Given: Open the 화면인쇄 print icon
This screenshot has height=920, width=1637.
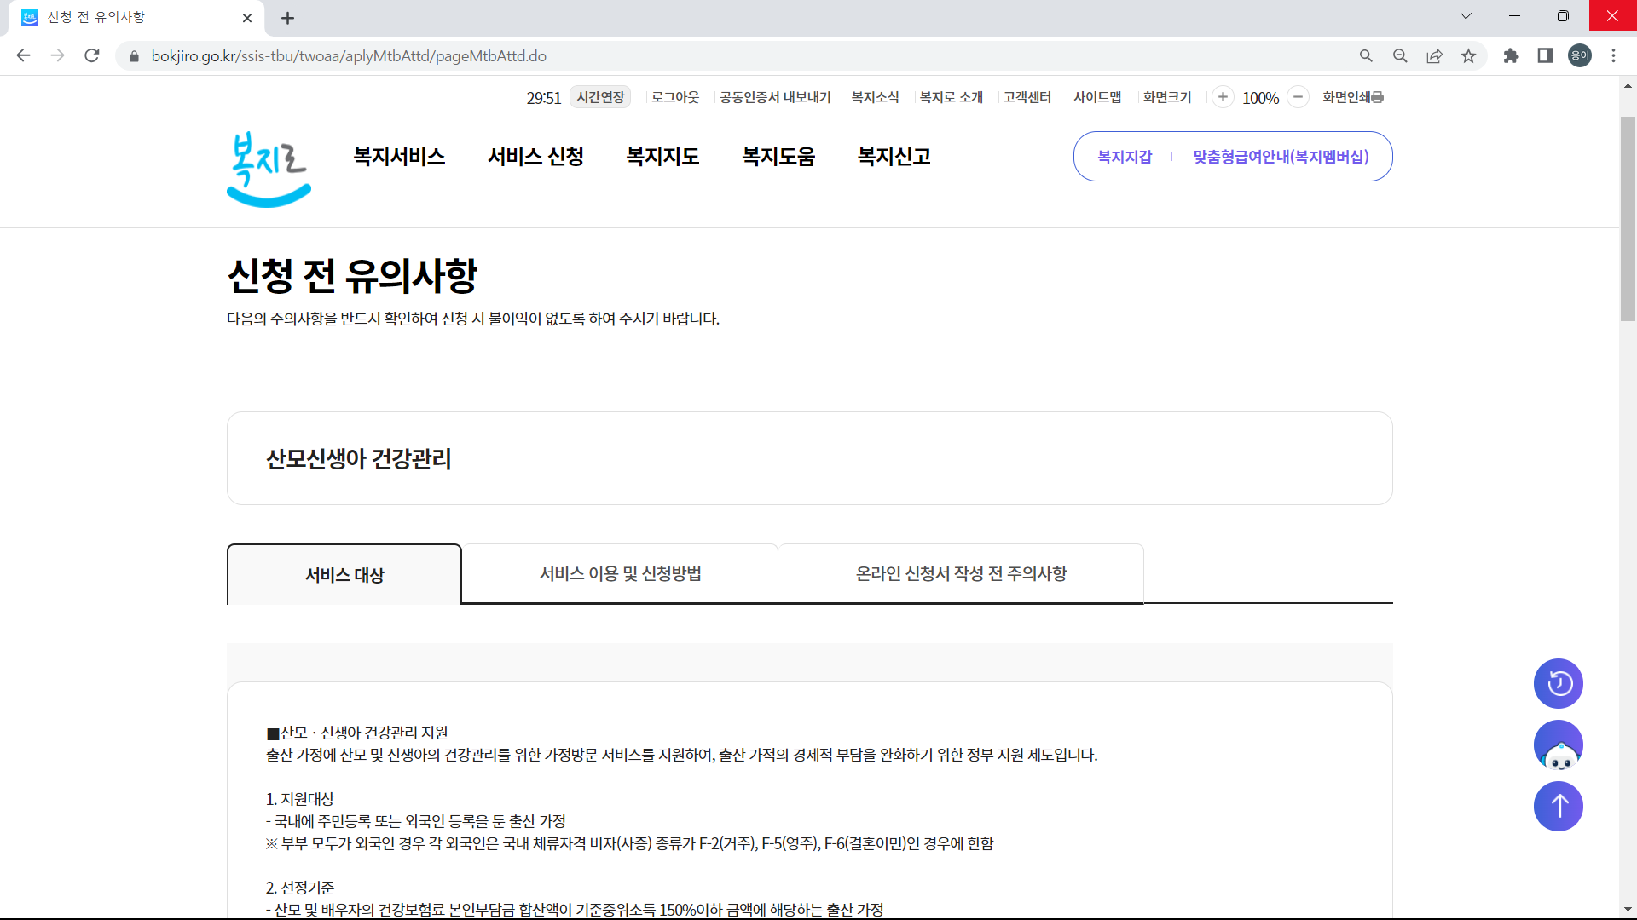Looking at the screenshot, I should pyautogui.click(x=1379, y=97).
